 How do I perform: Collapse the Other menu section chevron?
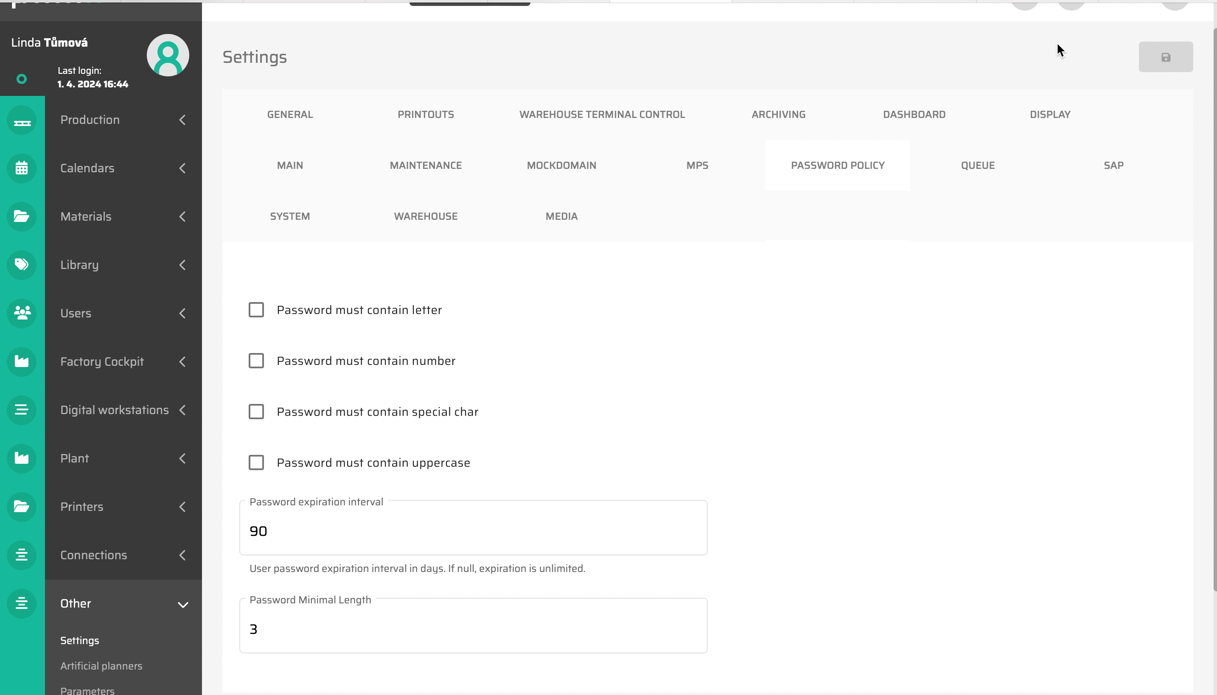coord(182,605)
